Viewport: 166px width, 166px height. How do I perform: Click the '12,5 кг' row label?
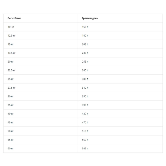click(x=11, y=36)
